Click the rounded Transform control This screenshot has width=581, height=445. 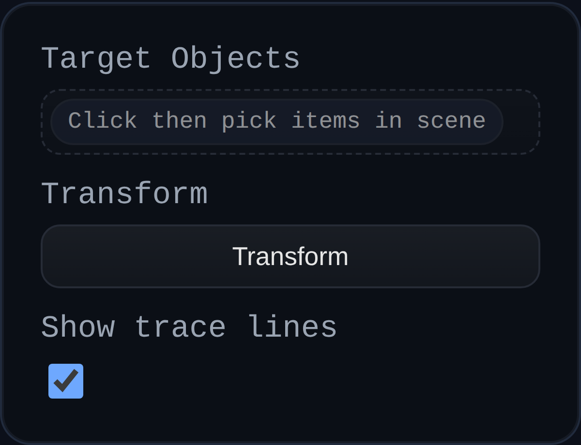pyautogui.click(x=290, y=256)
